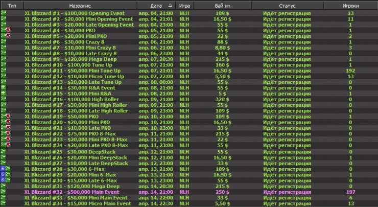Click the green type icon of XL Blizzard #32 Main Event
This screenshot has width=378, height=207.
(3, 192)
